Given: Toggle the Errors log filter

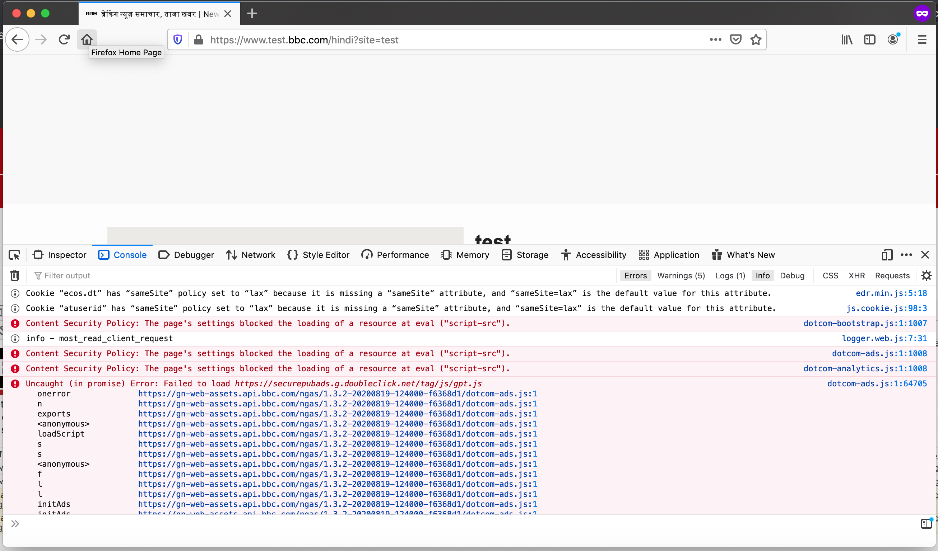Looking at the screenshot, I should pos(635,275).
